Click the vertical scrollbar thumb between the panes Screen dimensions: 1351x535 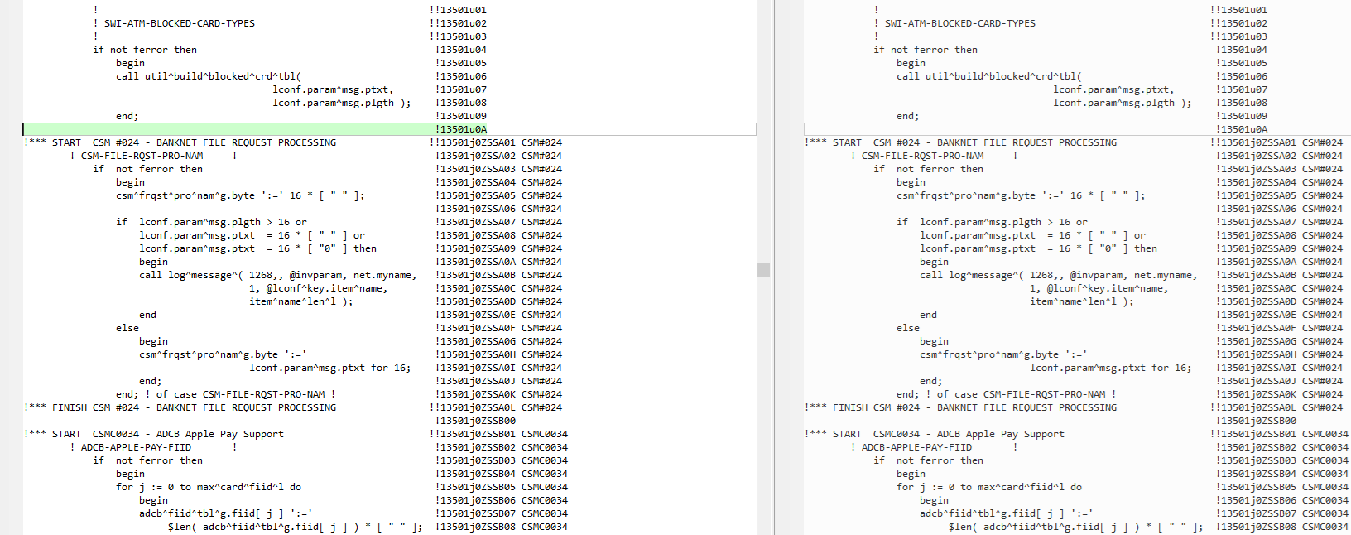tap(763, 269)
